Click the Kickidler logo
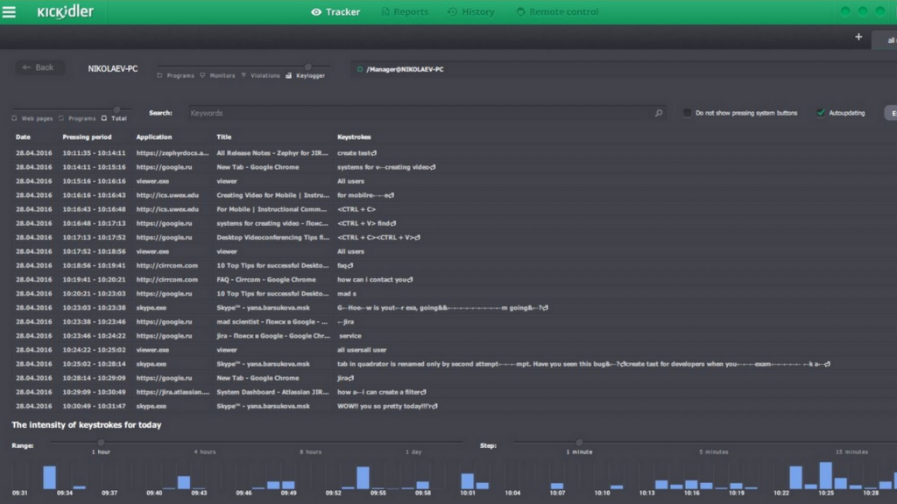Screen dimensions: 897x504 coord(65,11)
